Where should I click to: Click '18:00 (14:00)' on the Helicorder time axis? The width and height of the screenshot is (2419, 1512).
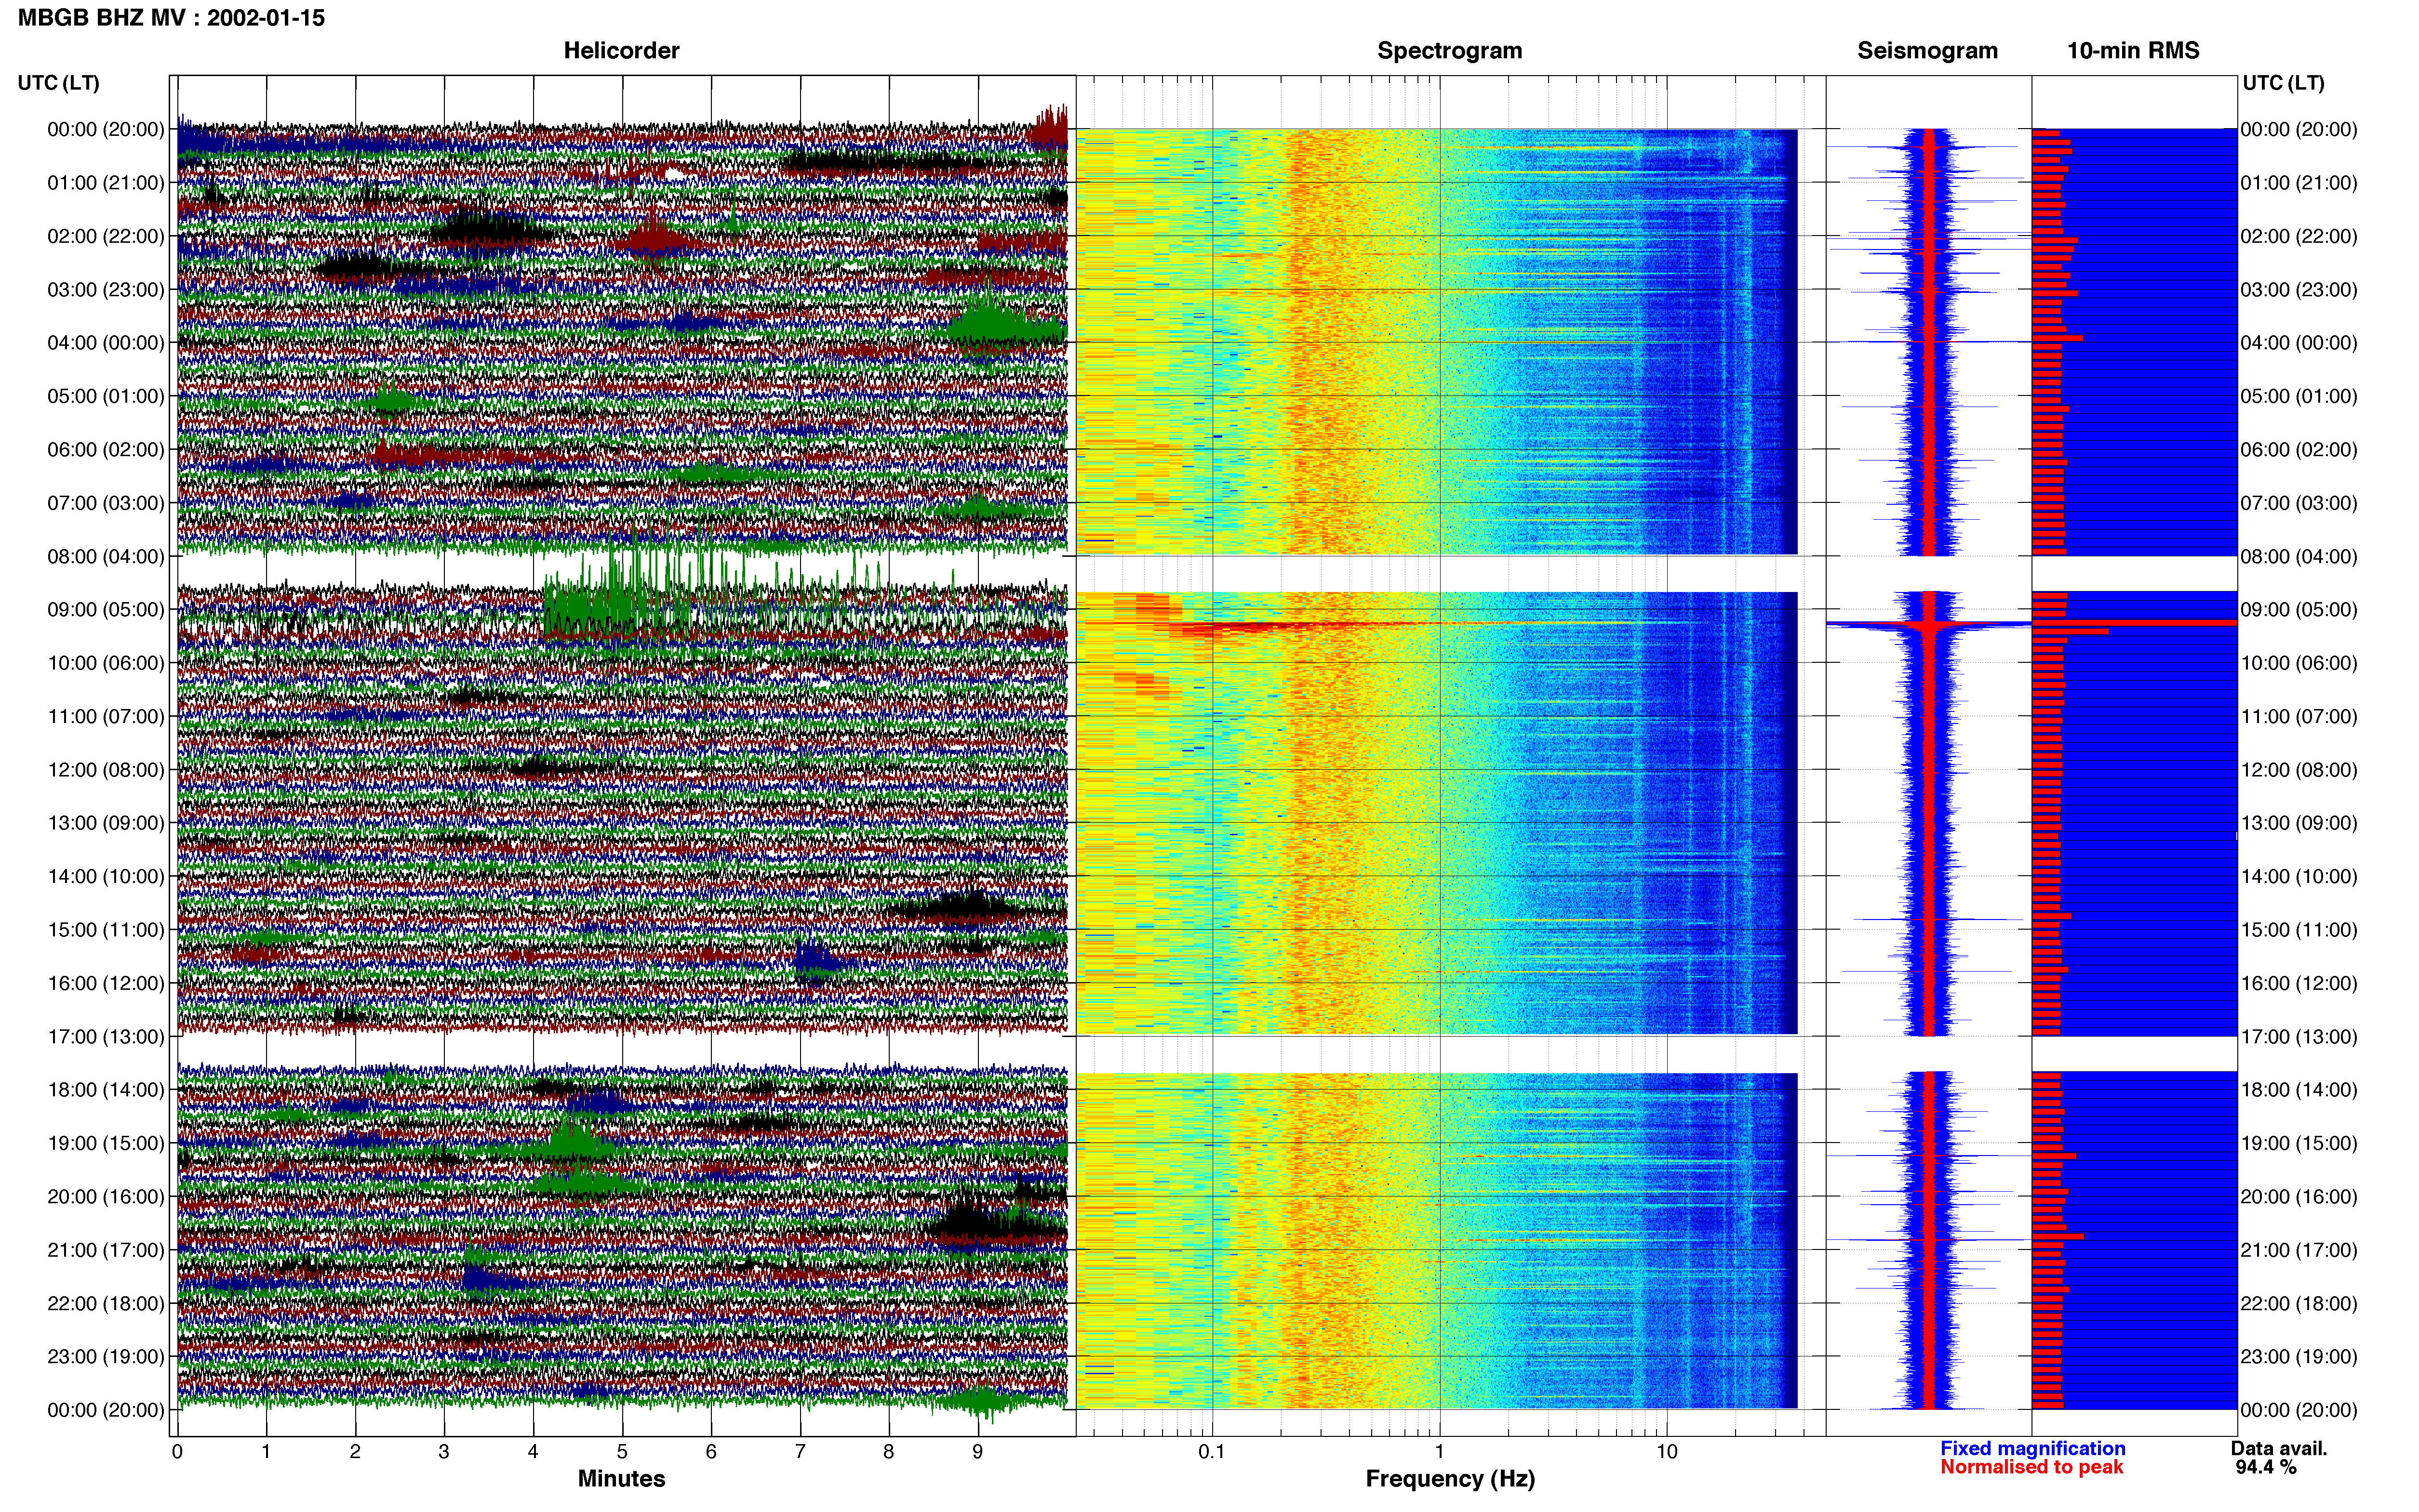(x=106, y=1090)
